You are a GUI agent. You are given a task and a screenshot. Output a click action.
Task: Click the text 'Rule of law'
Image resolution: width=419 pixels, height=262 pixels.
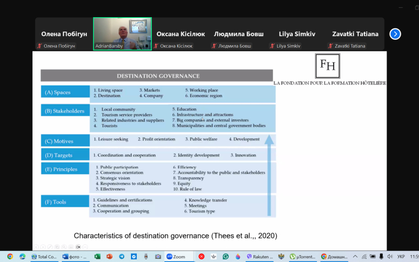191,189
